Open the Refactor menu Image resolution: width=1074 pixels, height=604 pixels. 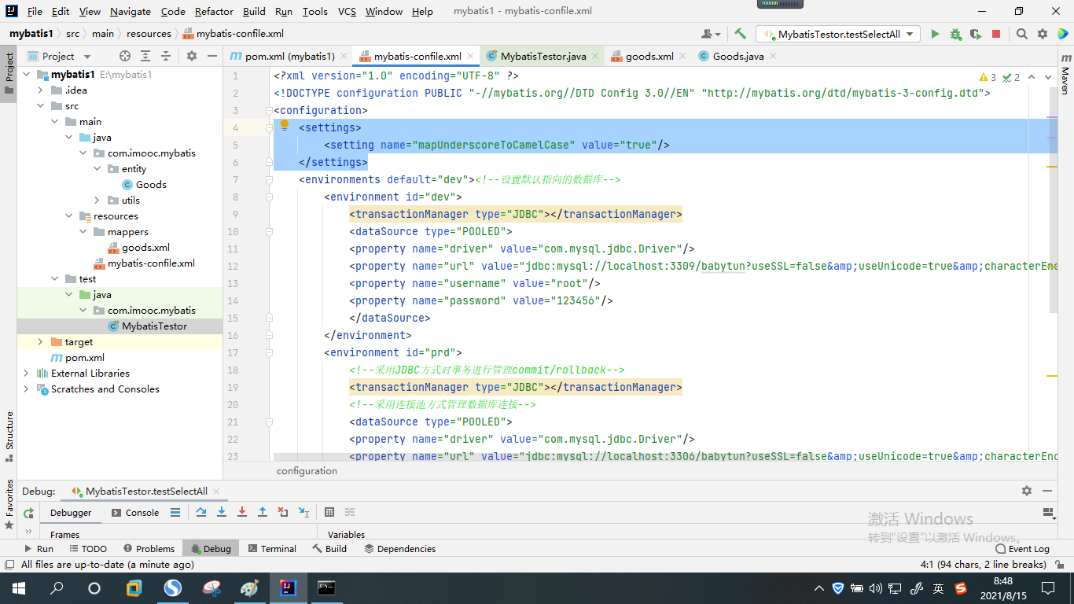214,11
